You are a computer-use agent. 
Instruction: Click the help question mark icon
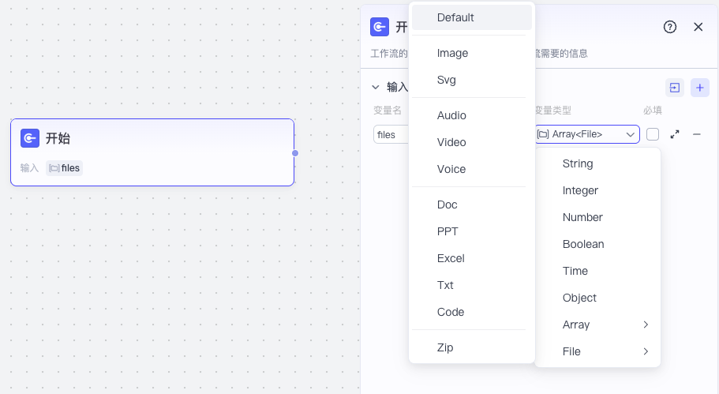[670, 27]
